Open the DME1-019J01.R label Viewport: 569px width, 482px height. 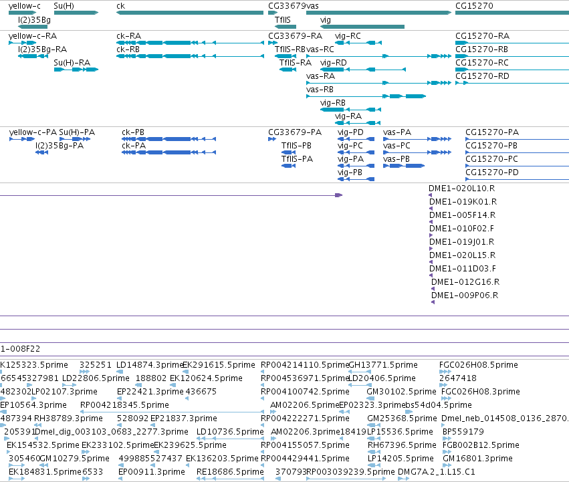tap(461, 242)
